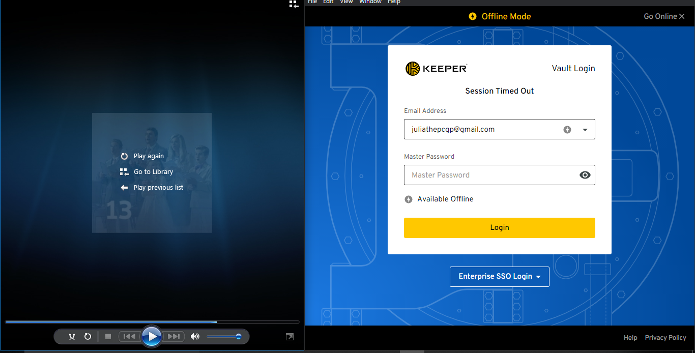Open Enterprise SSO Login dropdown
The height and width of the screenshot is (353, 695).
(499, 276)
